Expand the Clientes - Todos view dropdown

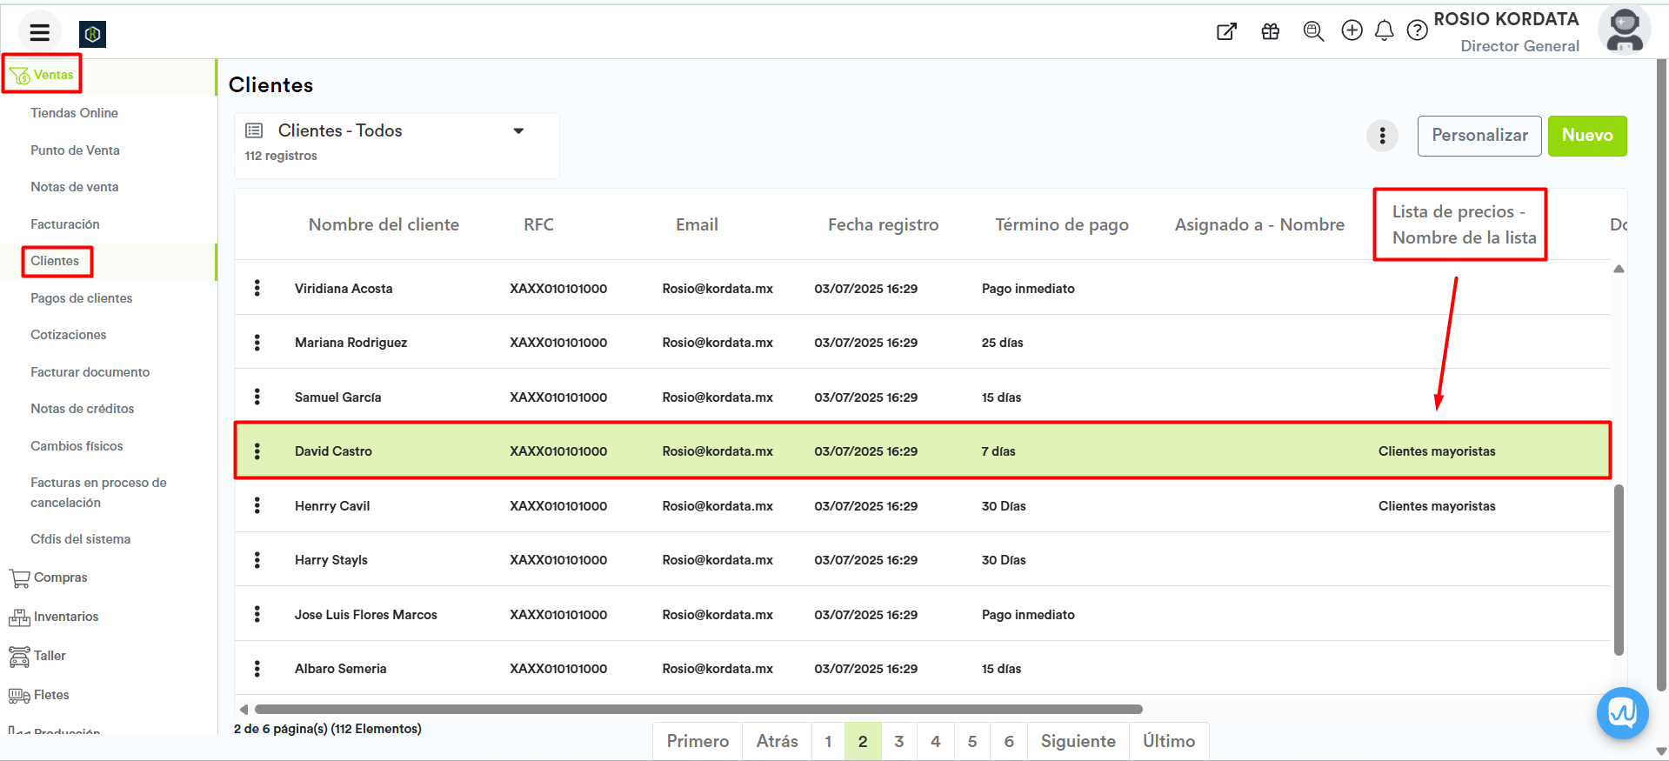[x=518, y=131]
